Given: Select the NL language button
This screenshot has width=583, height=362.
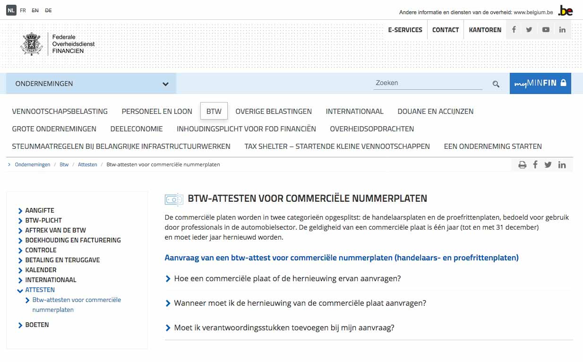Looking at the screenshot, I should click(x=11, y=10).
